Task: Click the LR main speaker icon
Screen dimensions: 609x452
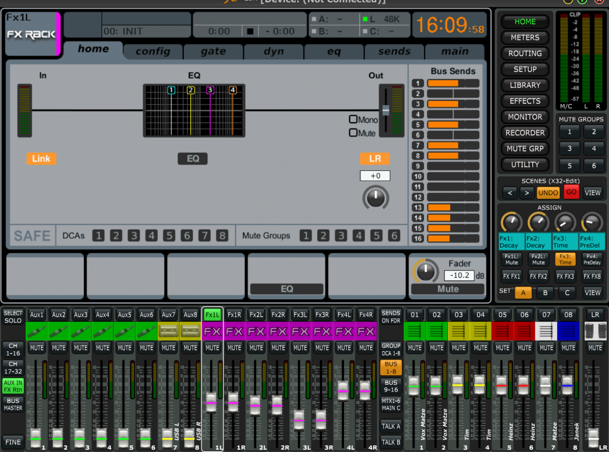Action: click(595, 331)
